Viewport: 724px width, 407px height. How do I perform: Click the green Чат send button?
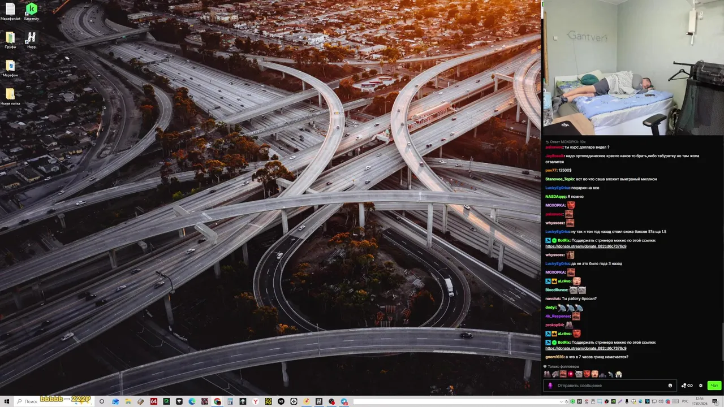click(714, 386)
